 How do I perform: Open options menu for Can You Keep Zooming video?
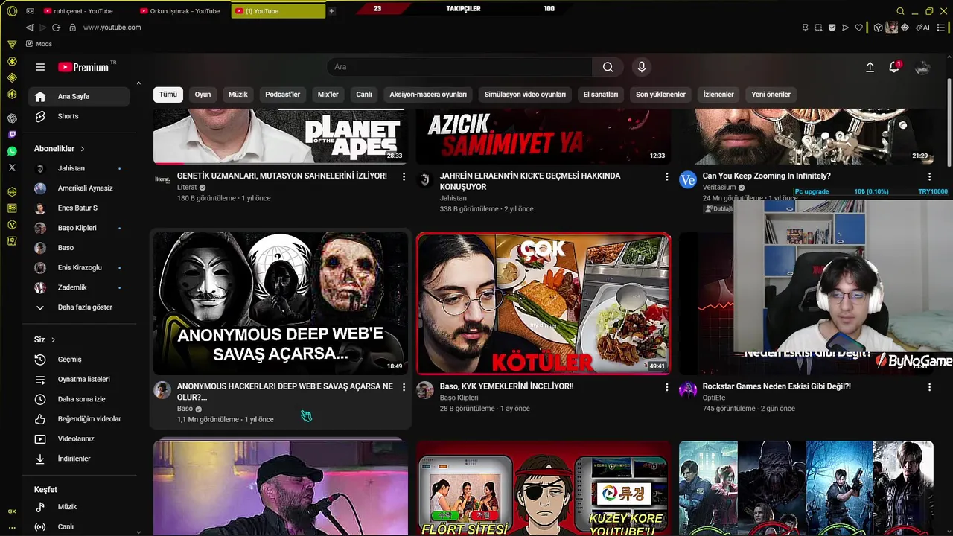(929, 176)
